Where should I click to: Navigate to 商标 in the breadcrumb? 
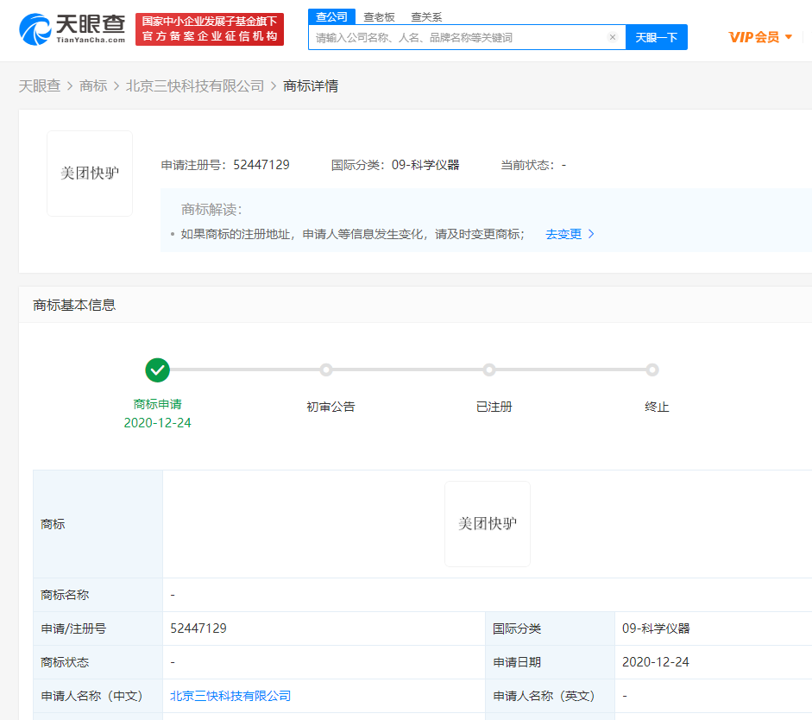94,87
